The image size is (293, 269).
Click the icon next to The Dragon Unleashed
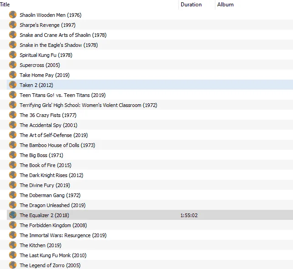pos(13,205)
